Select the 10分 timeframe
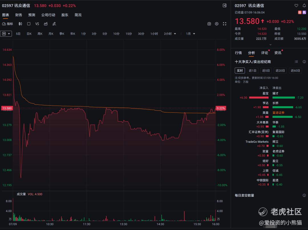The image size is (308, 230). (116, 34)
